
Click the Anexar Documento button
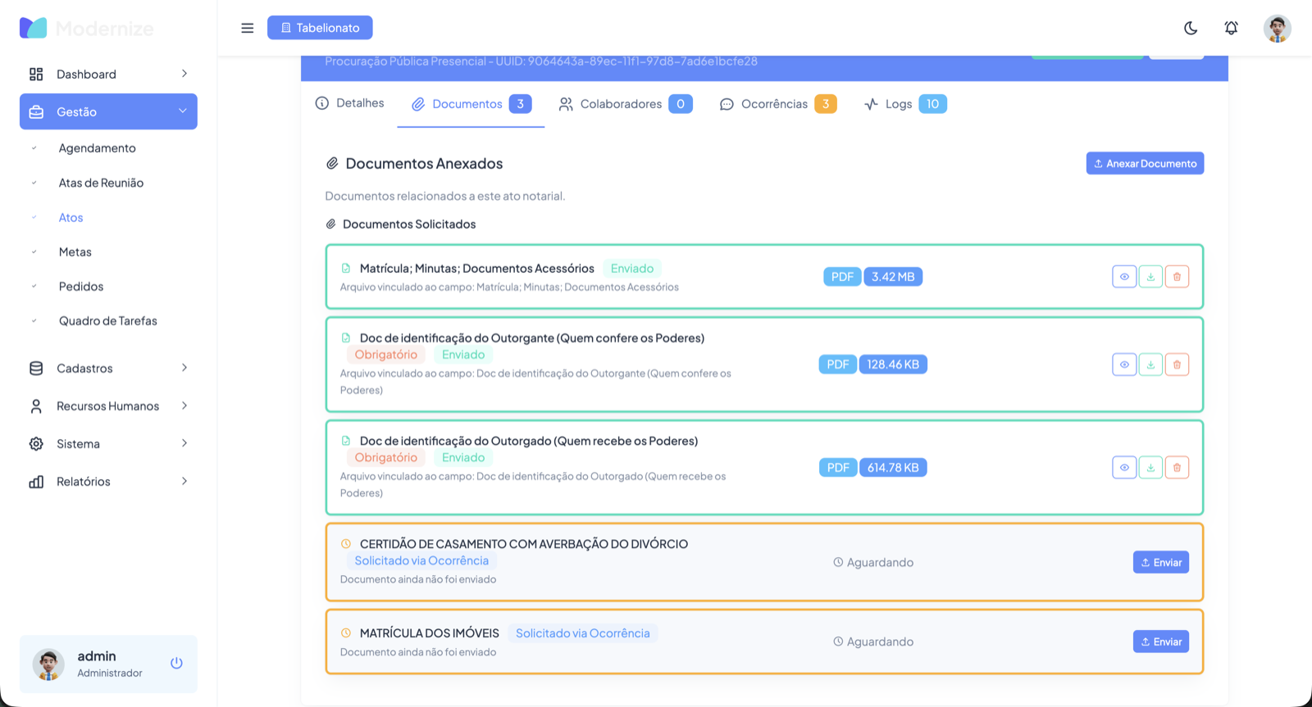(1145, 163)
